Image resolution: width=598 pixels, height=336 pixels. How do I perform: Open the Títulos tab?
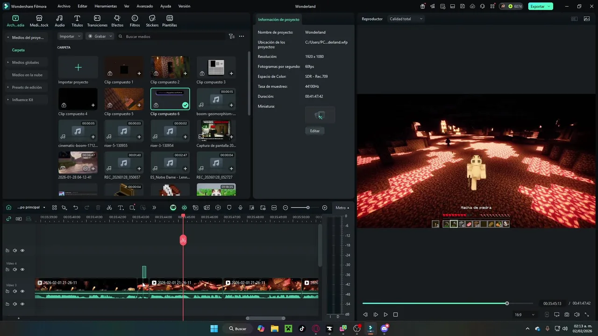click(77, 21)
